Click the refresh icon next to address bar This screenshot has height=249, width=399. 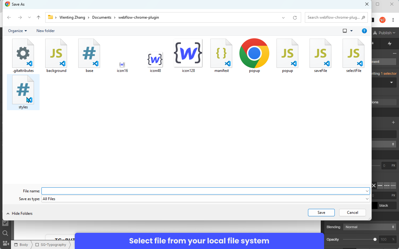coord(295,17)
